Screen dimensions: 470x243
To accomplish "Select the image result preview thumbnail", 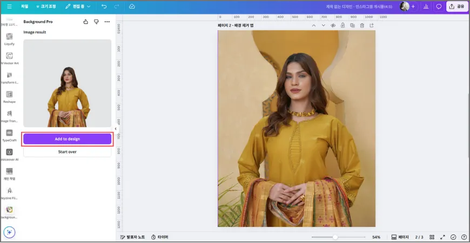I will point(67,83).
